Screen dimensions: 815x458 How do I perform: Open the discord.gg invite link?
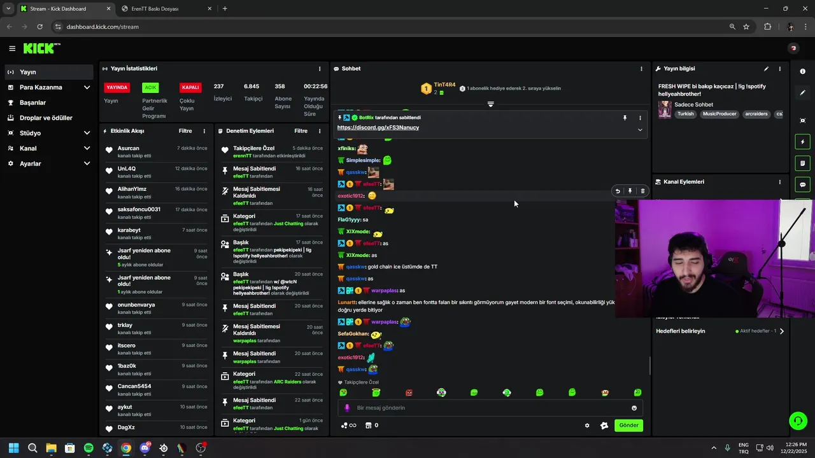pyautogui.click(x=378, y=128)
